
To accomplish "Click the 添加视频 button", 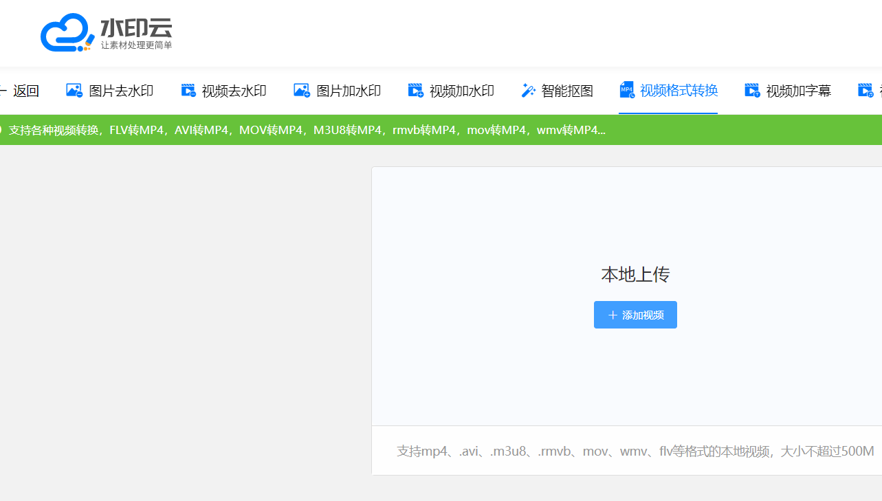I will [635, 315].
